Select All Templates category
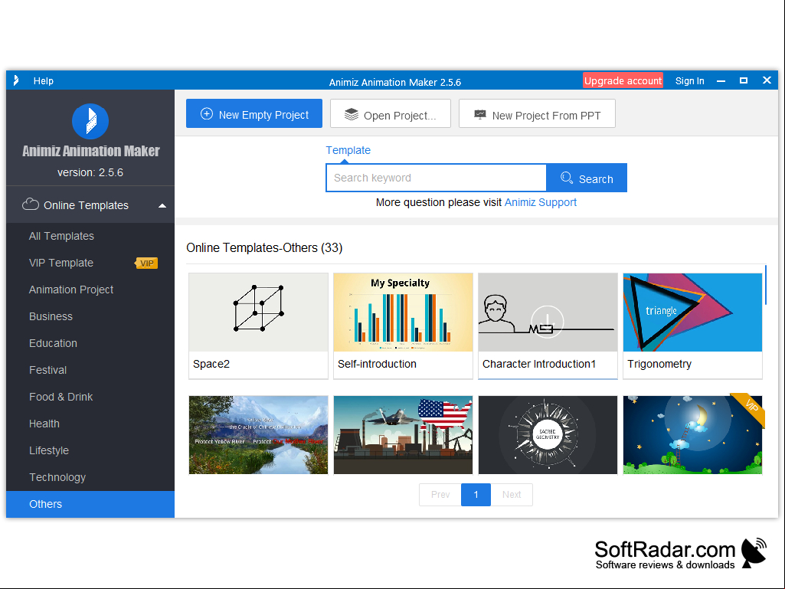The width and height of the screenshot is (785, 589). click(90, 236)
